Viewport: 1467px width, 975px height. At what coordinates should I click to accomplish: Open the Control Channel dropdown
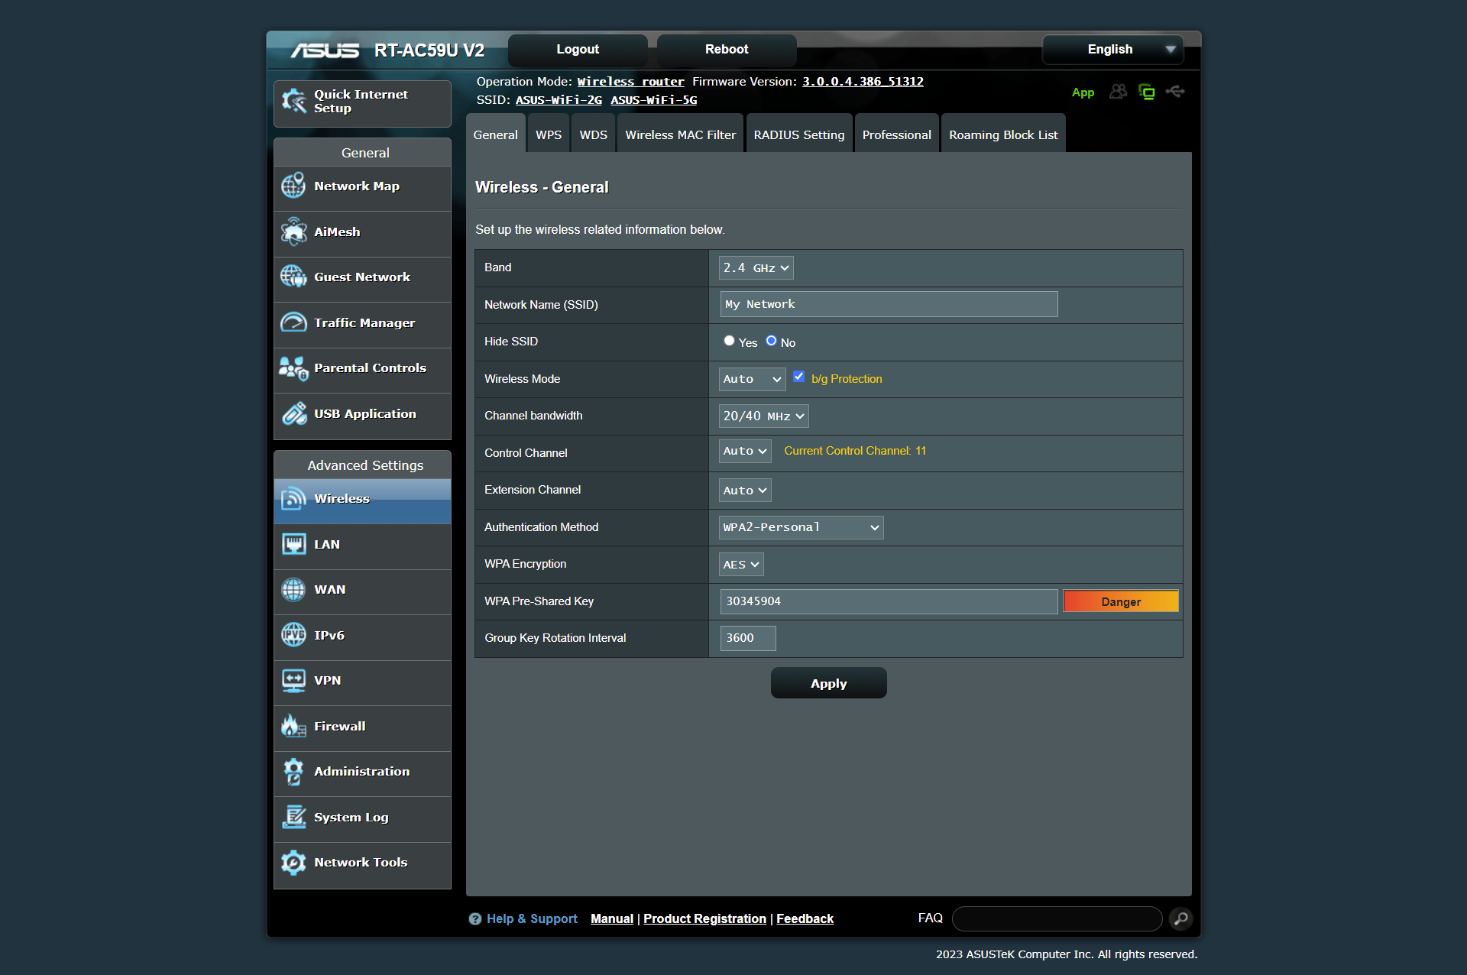[x=745, y=451]
